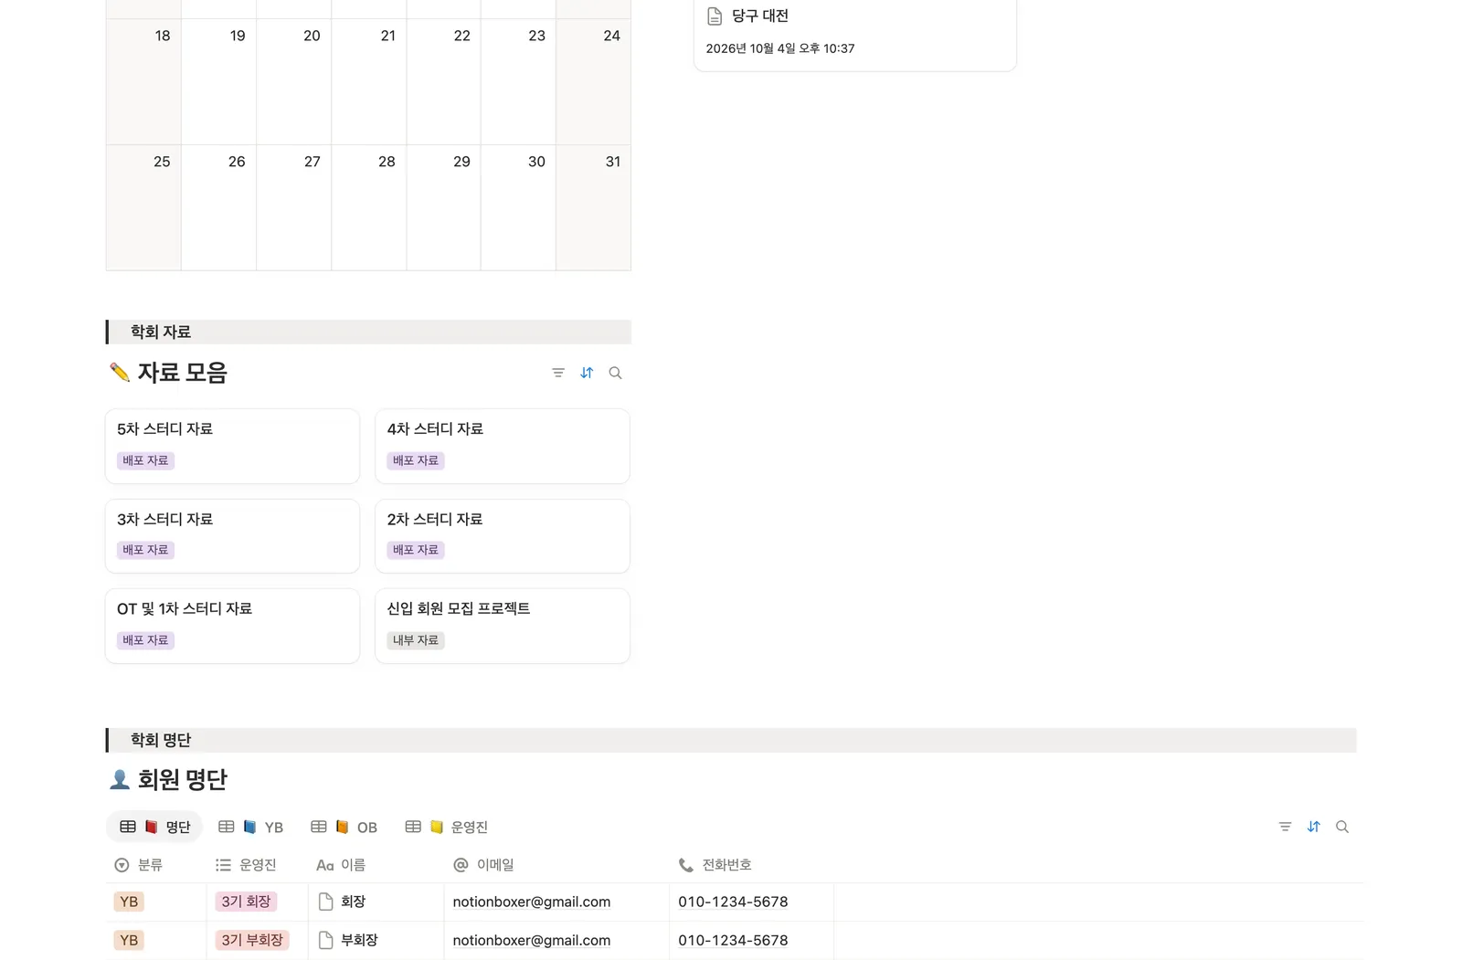Open filter for 자료 모음 database
The width and height of the screenshot is (1462, 960).
coord(558,373)
